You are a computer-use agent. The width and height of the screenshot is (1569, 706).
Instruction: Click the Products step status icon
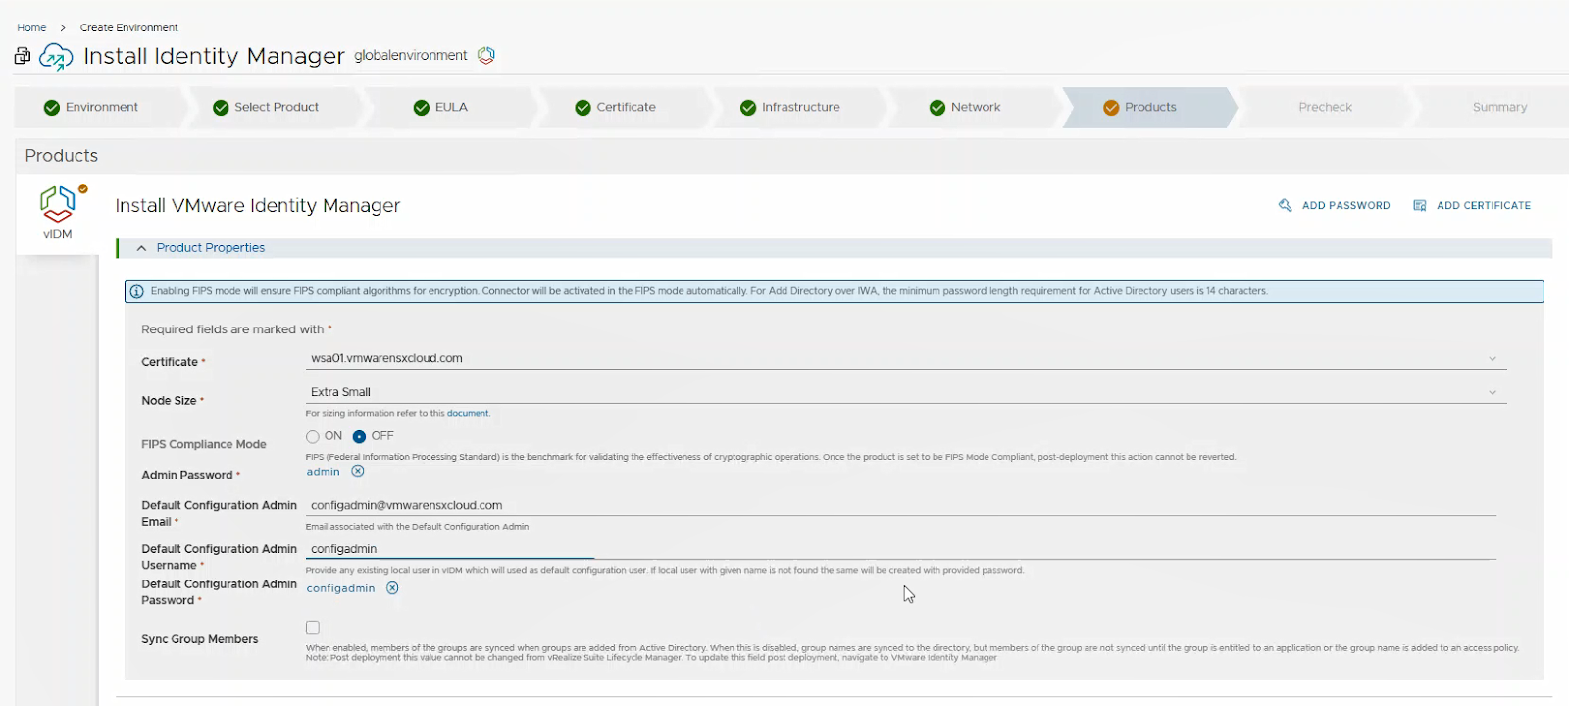tap(1111, 108)
